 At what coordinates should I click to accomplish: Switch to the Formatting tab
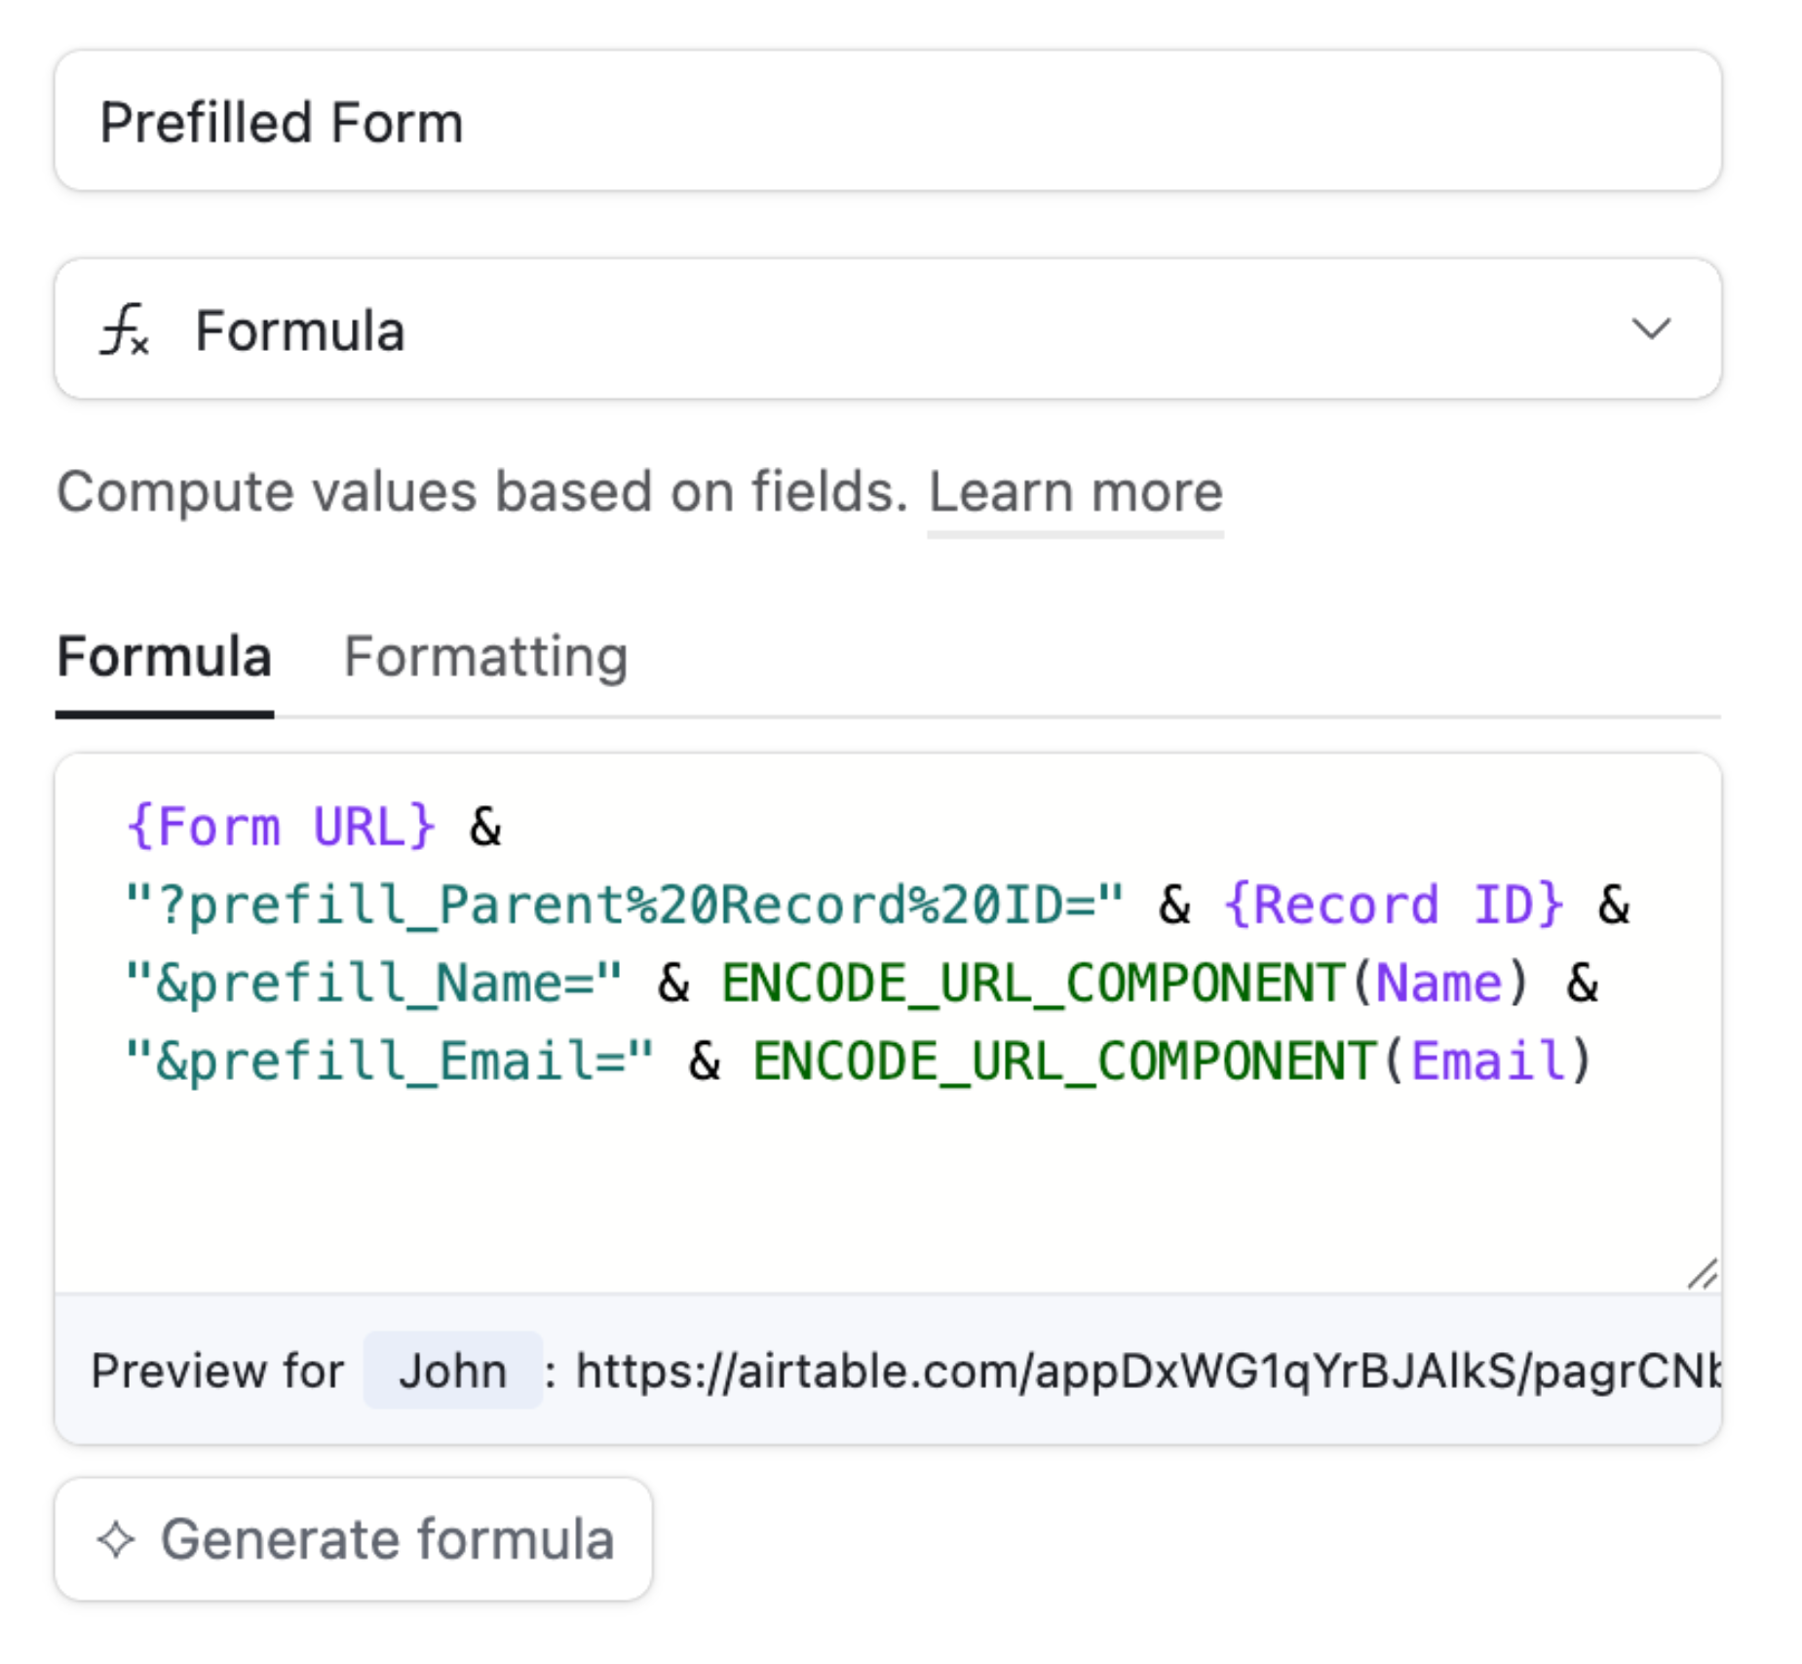click(x=487, y=656)
